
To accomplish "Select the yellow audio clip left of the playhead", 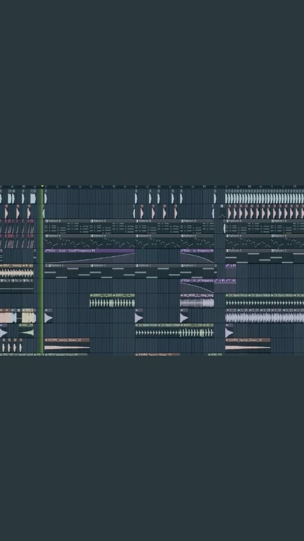I will pos(29,316).
